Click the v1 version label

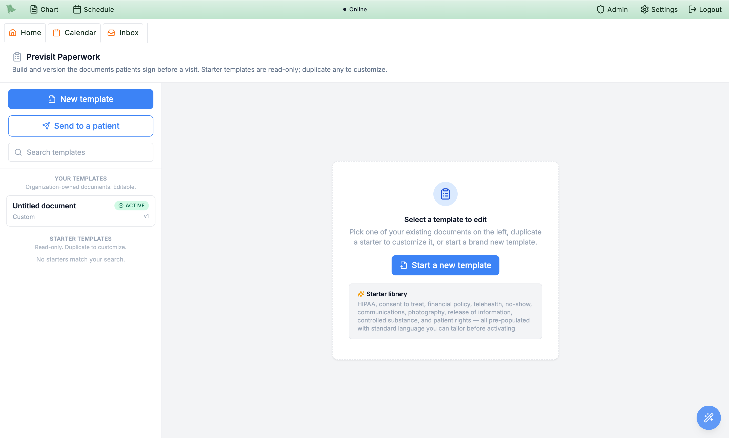[x=146, y=216]
